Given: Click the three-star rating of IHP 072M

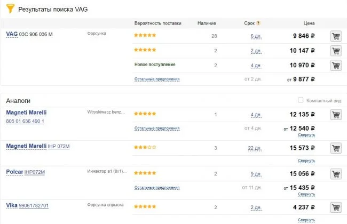Looking at the screenshot, I should [145, 147].
